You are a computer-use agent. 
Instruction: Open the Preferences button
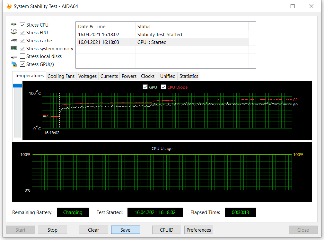tap(199, 230)
